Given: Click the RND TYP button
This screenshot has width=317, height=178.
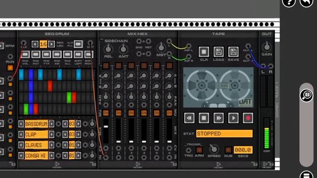Looking at the screenshot, I should pyautogui.click(x=46, y=54).
